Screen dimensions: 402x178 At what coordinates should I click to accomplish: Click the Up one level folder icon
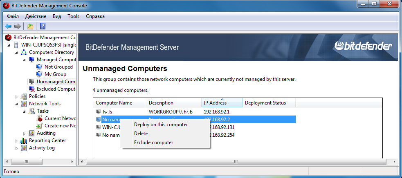coord(30,26)
